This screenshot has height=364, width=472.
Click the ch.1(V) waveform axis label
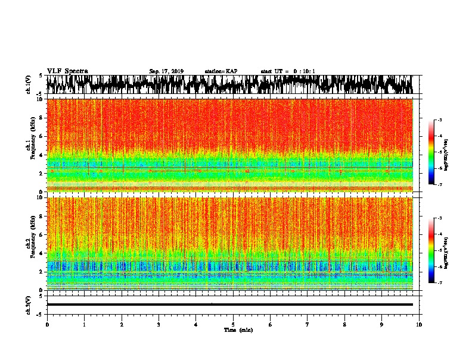coord(28,84)
